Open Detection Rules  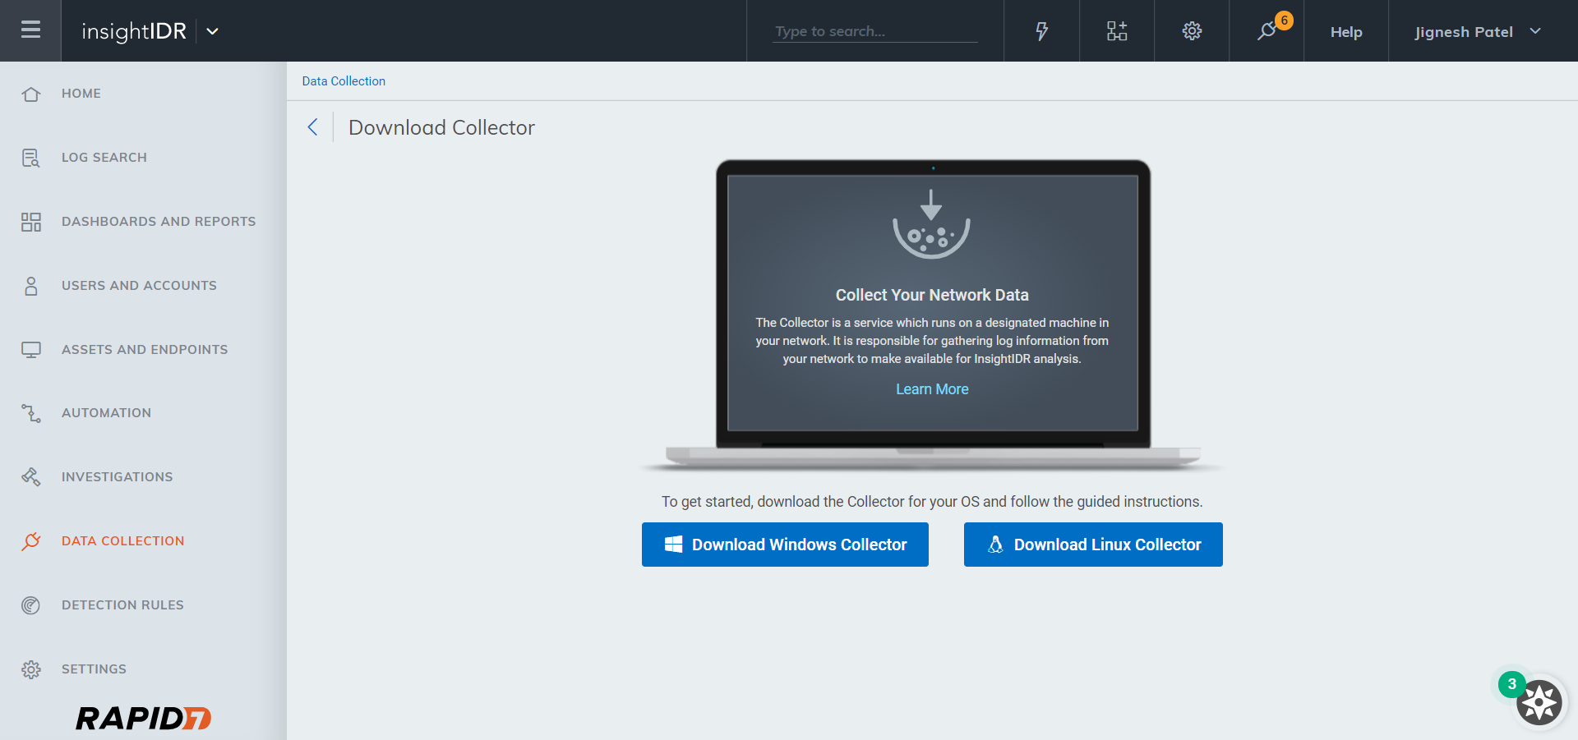122,604
